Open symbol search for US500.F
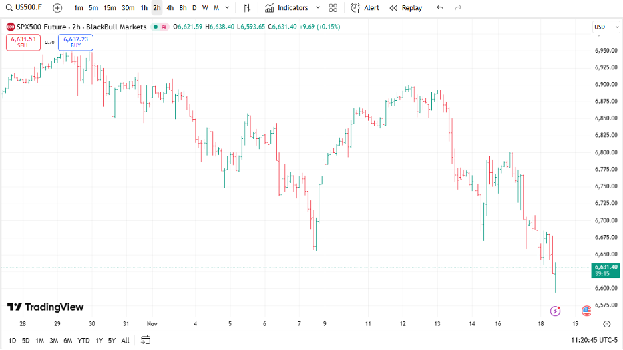This screenshot has height=350, width=623. 25,8
